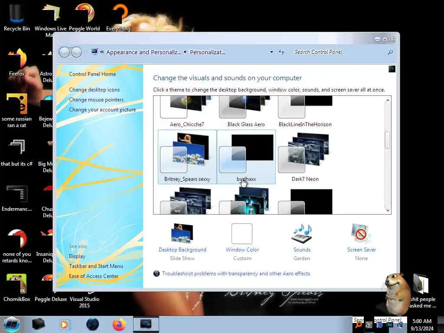Expand the breadcrumb chevrons before Appearance
Image resolution: width=444 pixels, height=333 pixels.
click(102, 52)
